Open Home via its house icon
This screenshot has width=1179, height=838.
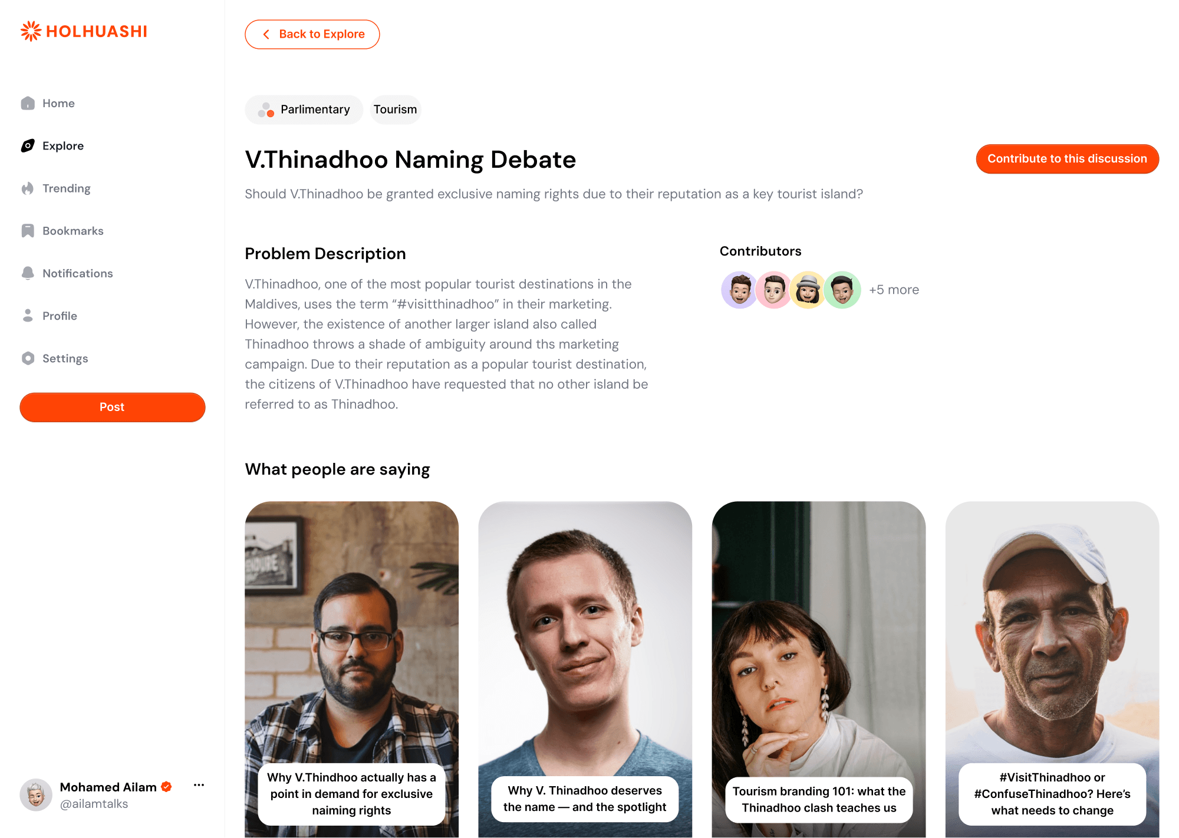tap(28, 103)
